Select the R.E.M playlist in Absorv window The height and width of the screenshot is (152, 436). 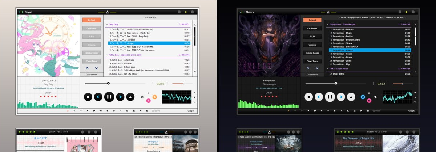pos(312,37)
